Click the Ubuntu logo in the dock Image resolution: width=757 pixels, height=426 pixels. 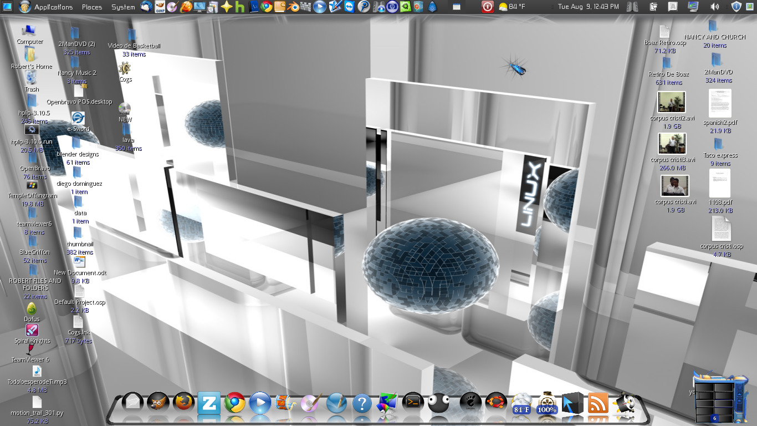tap(495, 402)
